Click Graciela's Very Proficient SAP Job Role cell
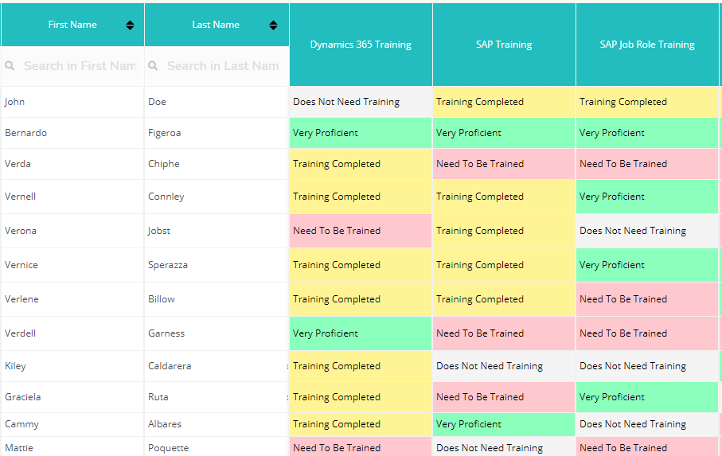722x456 pixels. (x=647, y=397)
